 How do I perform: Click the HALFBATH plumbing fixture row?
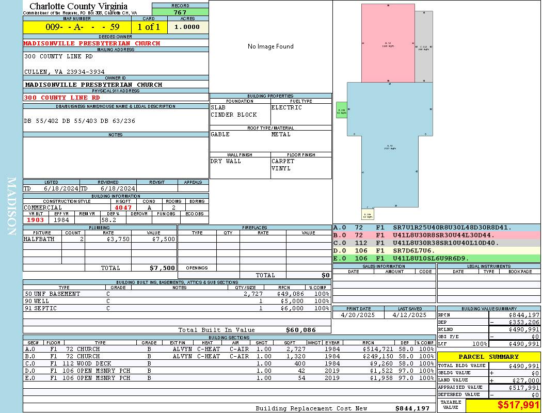100,239
